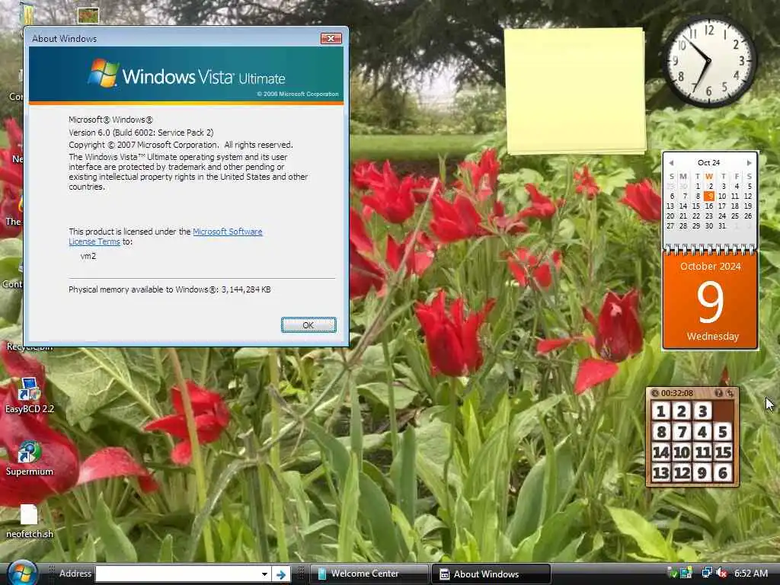Go to next month in Calendar gadget

749,163
